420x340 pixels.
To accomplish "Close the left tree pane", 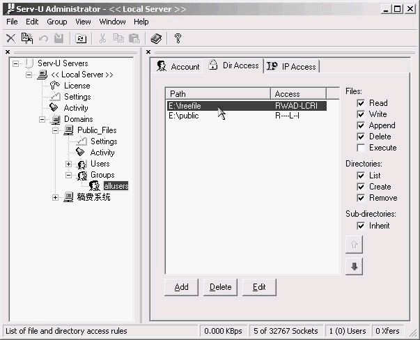I will [8, 52].
